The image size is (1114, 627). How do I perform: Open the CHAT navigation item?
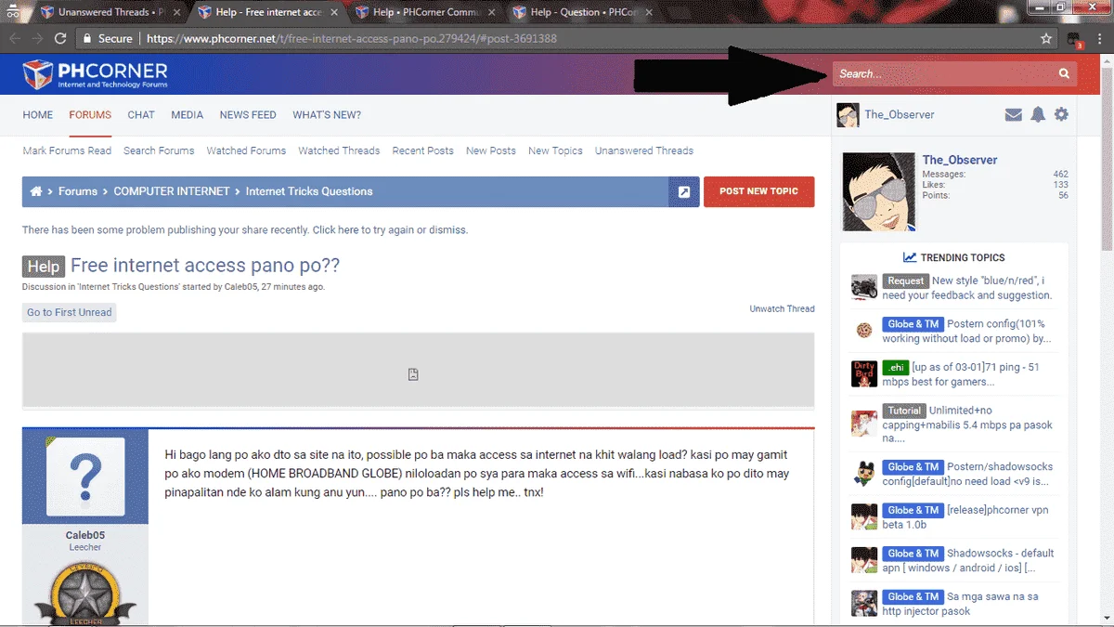(141, 115)
